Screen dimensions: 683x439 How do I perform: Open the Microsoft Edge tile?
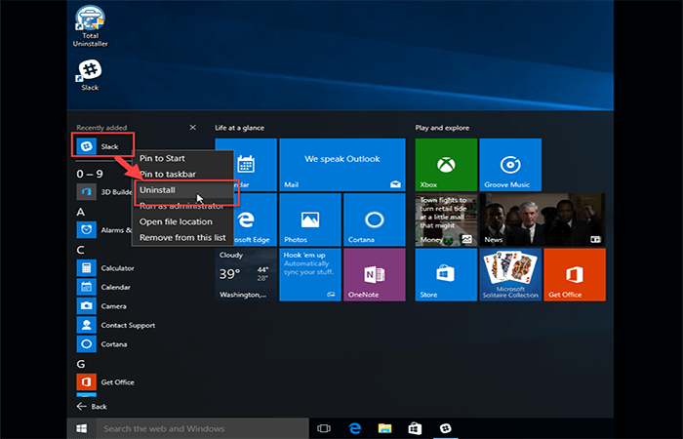tap(255, 219)
